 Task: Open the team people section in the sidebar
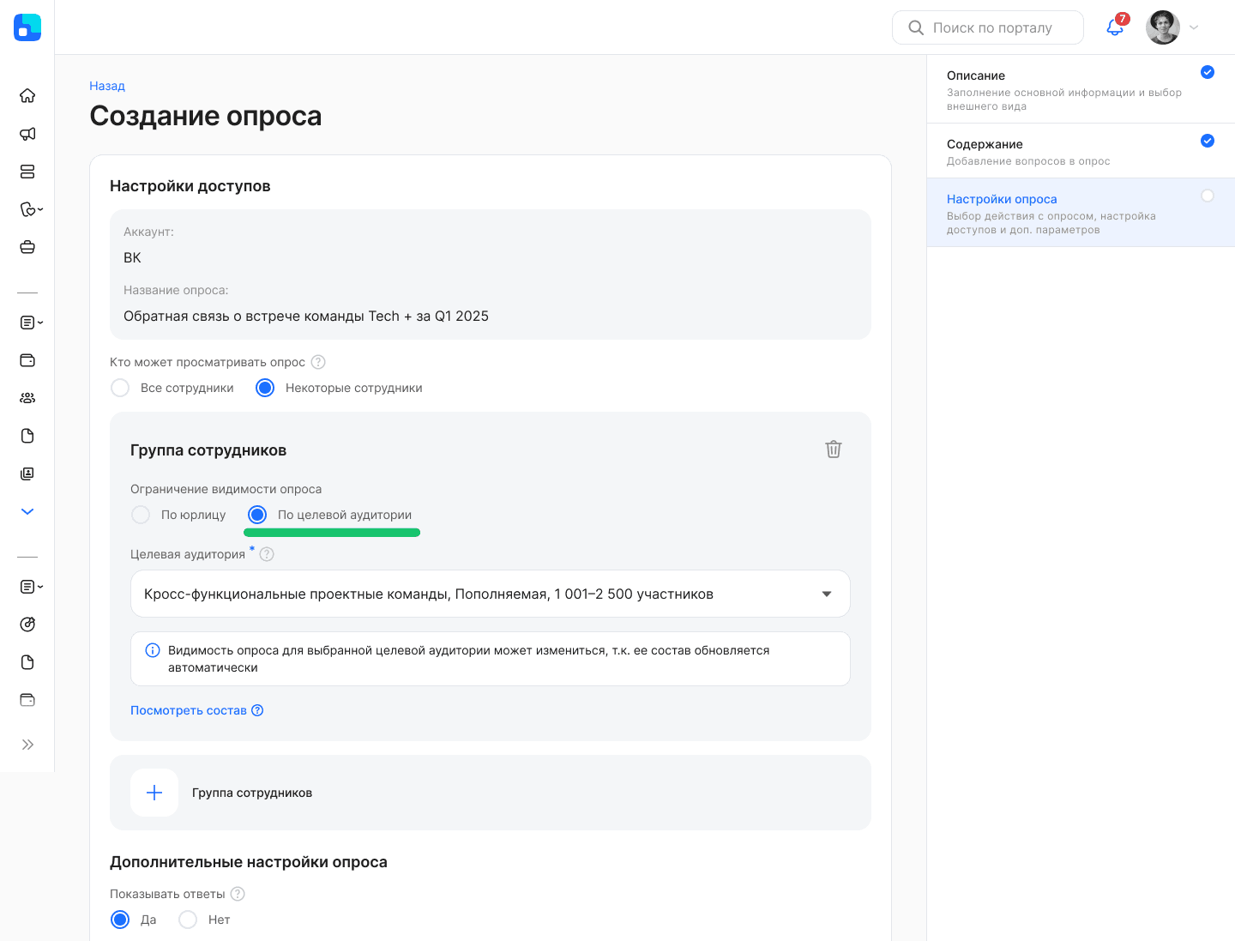point(27,398)
